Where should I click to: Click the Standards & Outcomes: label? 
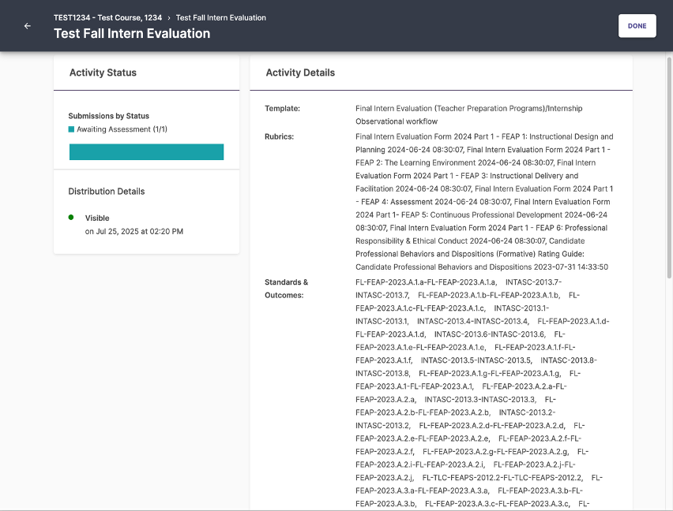[x=286, y=289]
